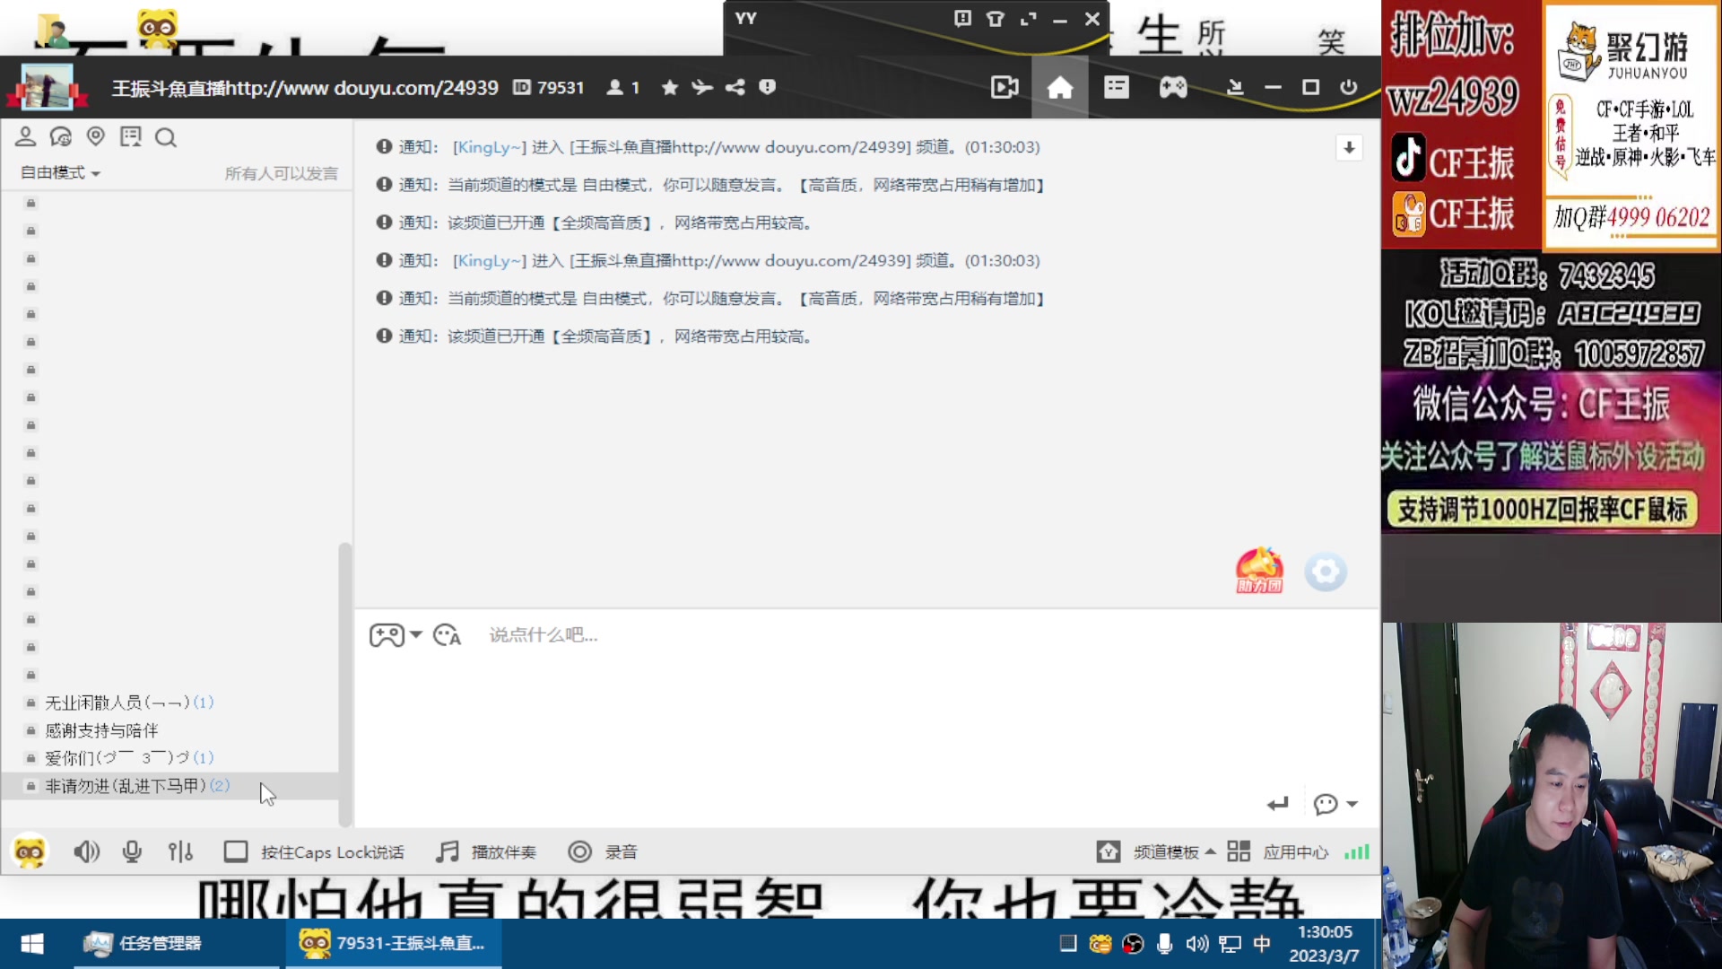Open the video broadcast icon in header
The height and width of the screenshot is (969, 1722).
(1004, 87)
